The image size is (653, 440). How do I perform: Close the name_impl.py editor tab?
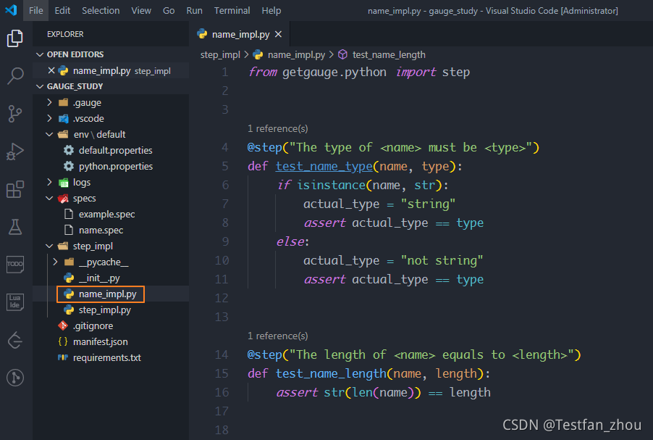click(x=278, y=34)
